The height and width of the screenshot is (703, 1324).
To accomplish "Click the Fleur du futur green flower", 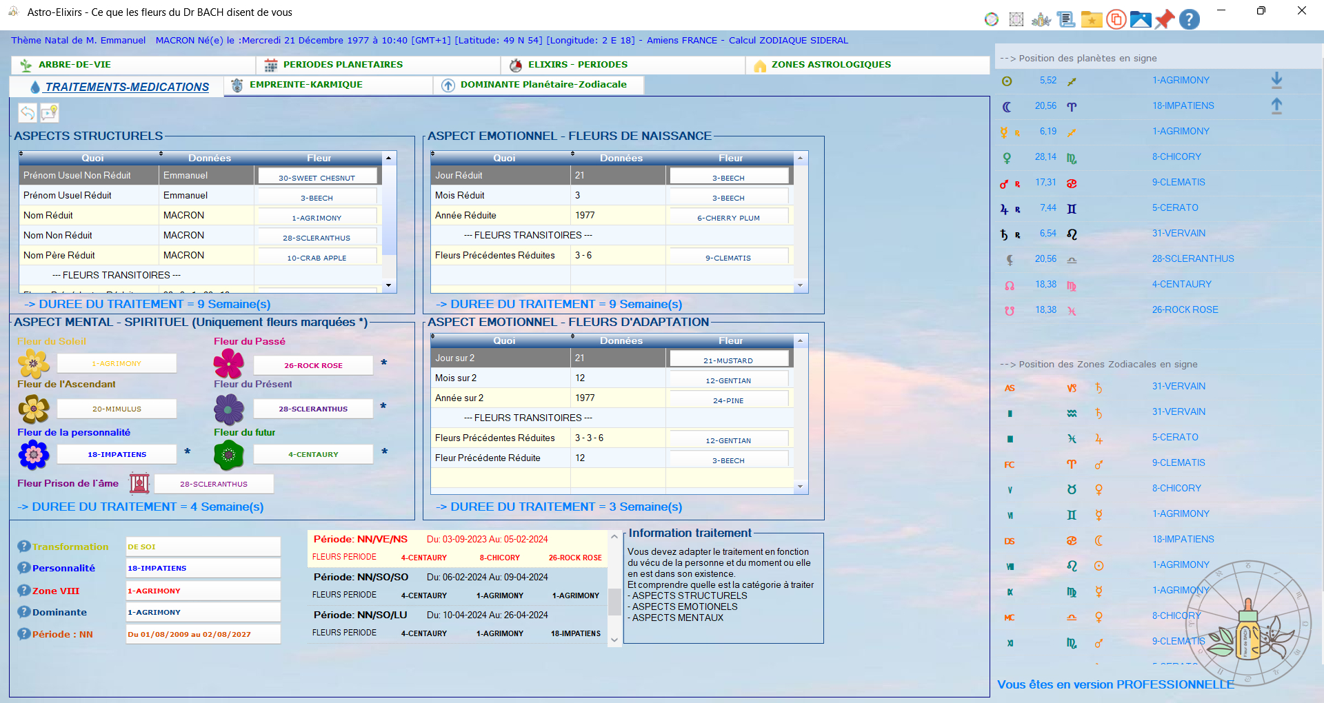I will coord(229,455).
